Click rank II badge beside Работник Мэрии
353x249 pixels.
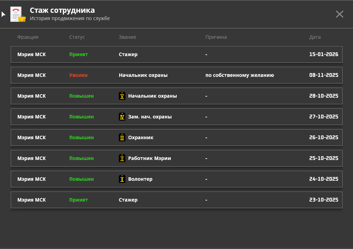point(122,158)
